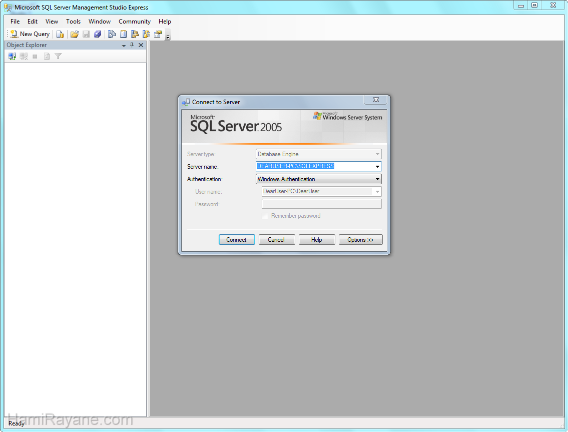Click the Refresh icon in Object Explorer
The height and width of the screenshot is (432, 568).
(47, 56)
